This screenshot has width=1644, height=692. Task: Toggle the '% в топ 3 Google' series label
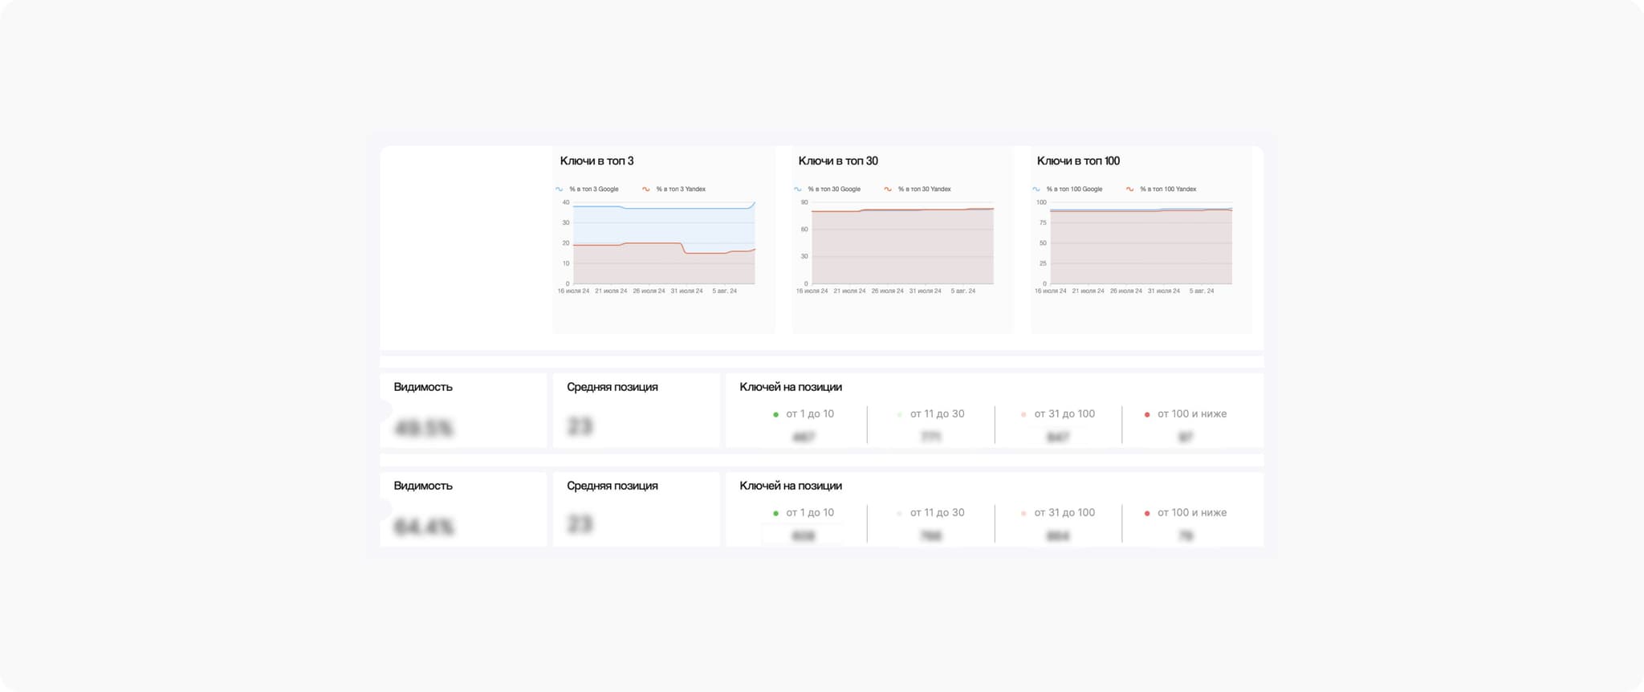point(594,189)
